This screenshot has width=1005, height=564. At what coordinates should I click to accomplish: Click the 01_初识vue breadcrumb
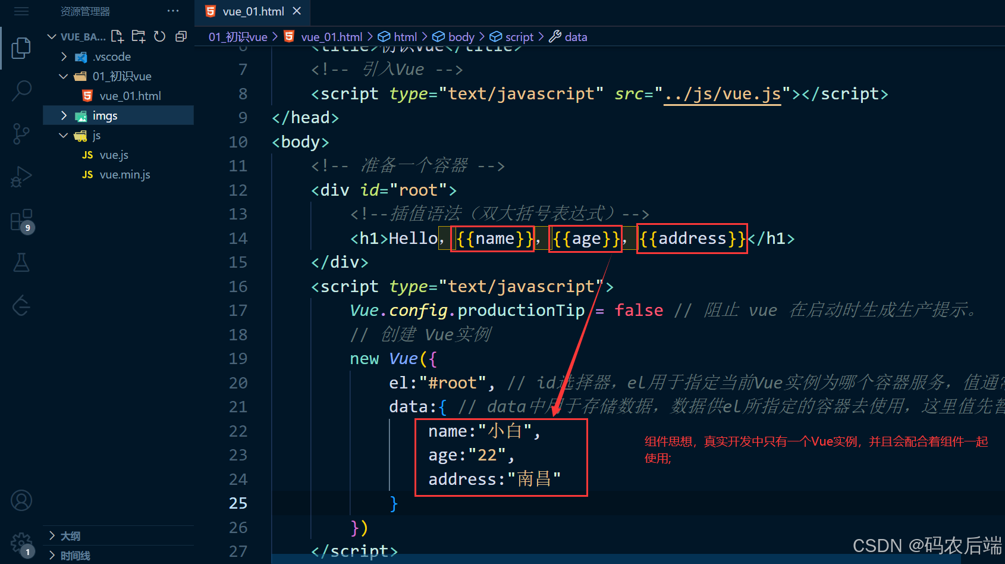[238, 37]
